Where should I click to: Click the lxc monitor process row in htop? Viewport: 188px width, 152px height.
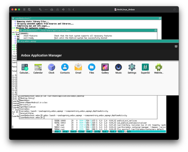pyautogui.click(x=109, y=129)
